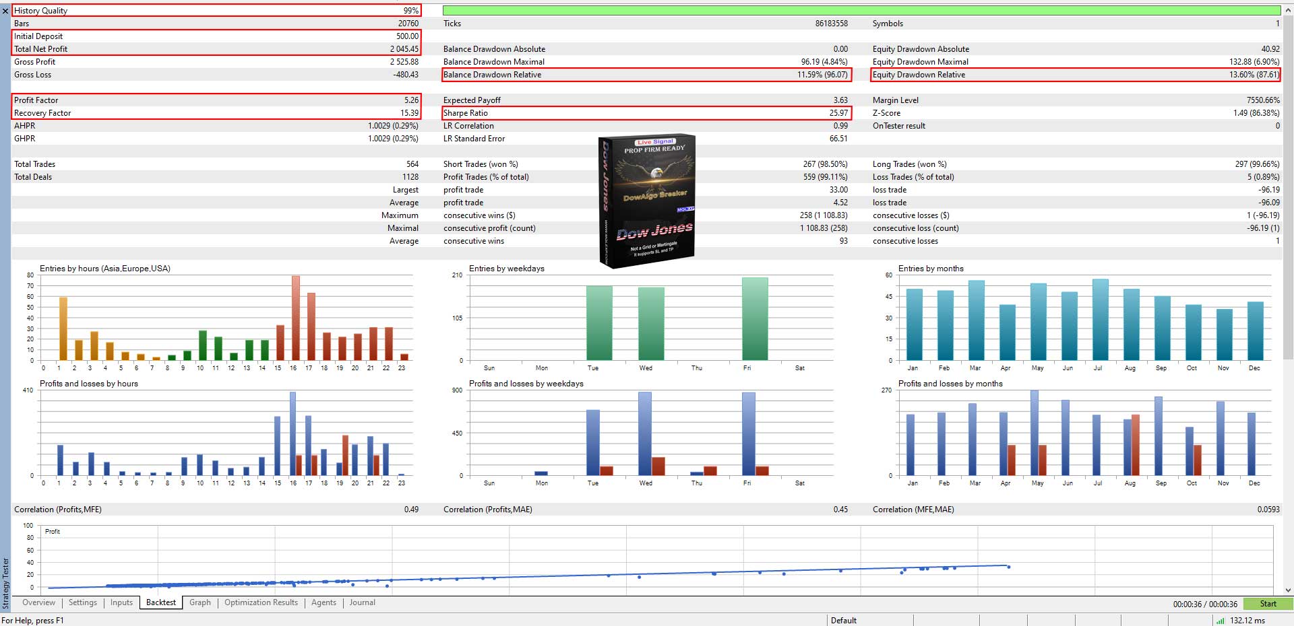Screen dimensions: 1294x626
Task: Click the connection signal bars icon
Action: tap(1220, 621)
